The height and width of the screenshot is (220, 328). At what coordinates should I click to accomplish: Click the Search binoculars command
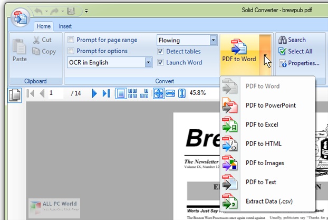pos(292,40)
